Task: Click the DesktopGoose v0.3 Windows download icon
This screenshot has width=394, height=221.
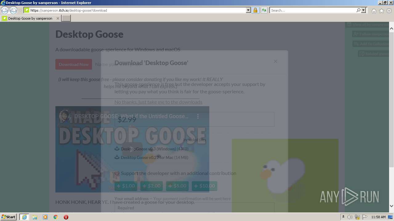Action: click(x=117, y=149)
